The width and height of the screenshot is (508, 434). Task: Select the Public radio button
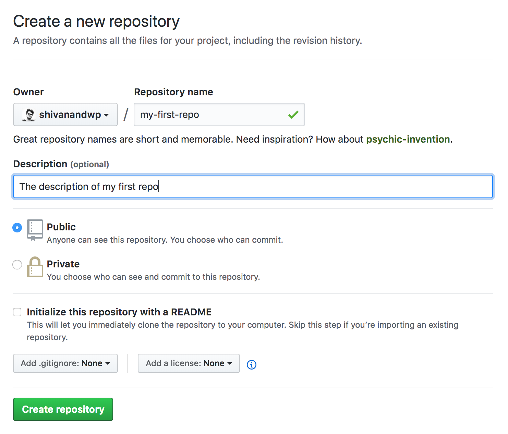click(17, 228)
